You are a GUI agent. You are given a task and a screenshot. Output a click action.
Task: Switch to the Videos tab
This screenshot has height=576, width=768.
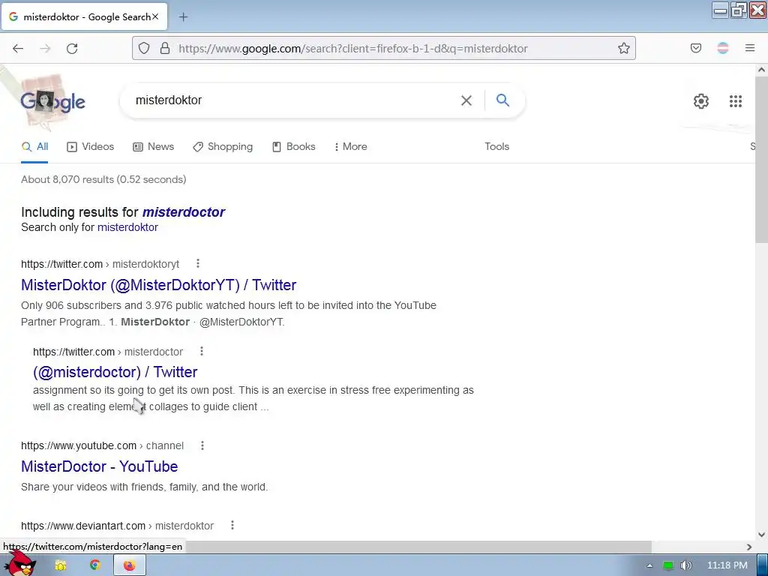pyautogui.click(x=91, y=146)
